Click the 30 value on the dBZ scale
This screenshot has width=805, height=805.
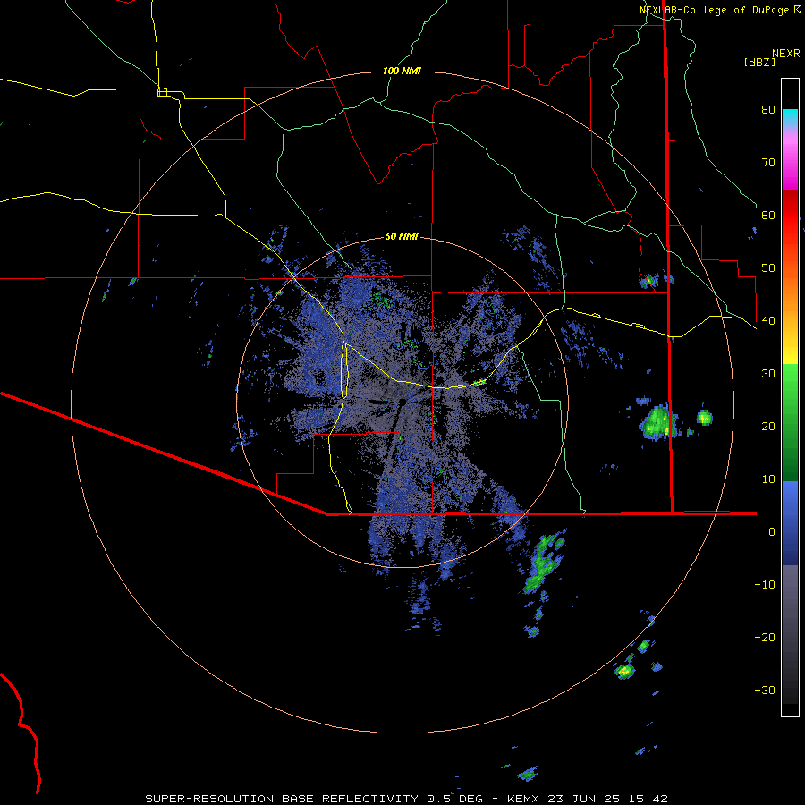(768, 373)
